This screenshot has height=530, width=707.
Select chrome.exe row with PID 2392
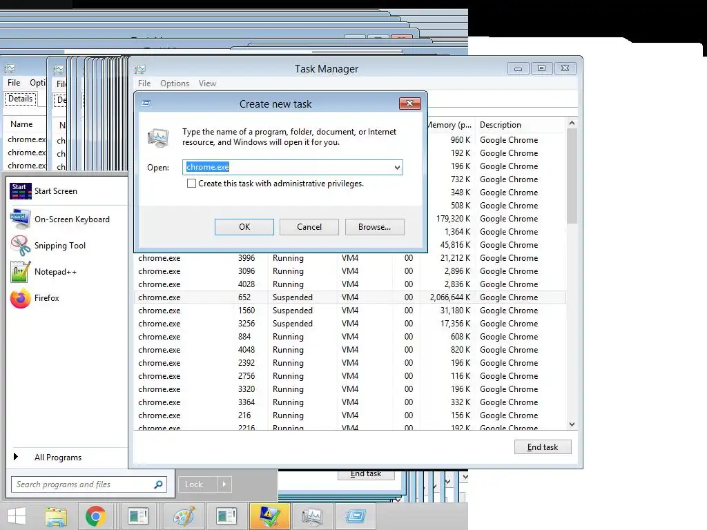coord(350,363)
